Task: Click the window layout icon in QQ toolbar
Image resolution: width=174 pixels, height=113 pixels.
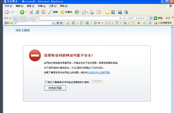Action: click(x=82, y=23)
